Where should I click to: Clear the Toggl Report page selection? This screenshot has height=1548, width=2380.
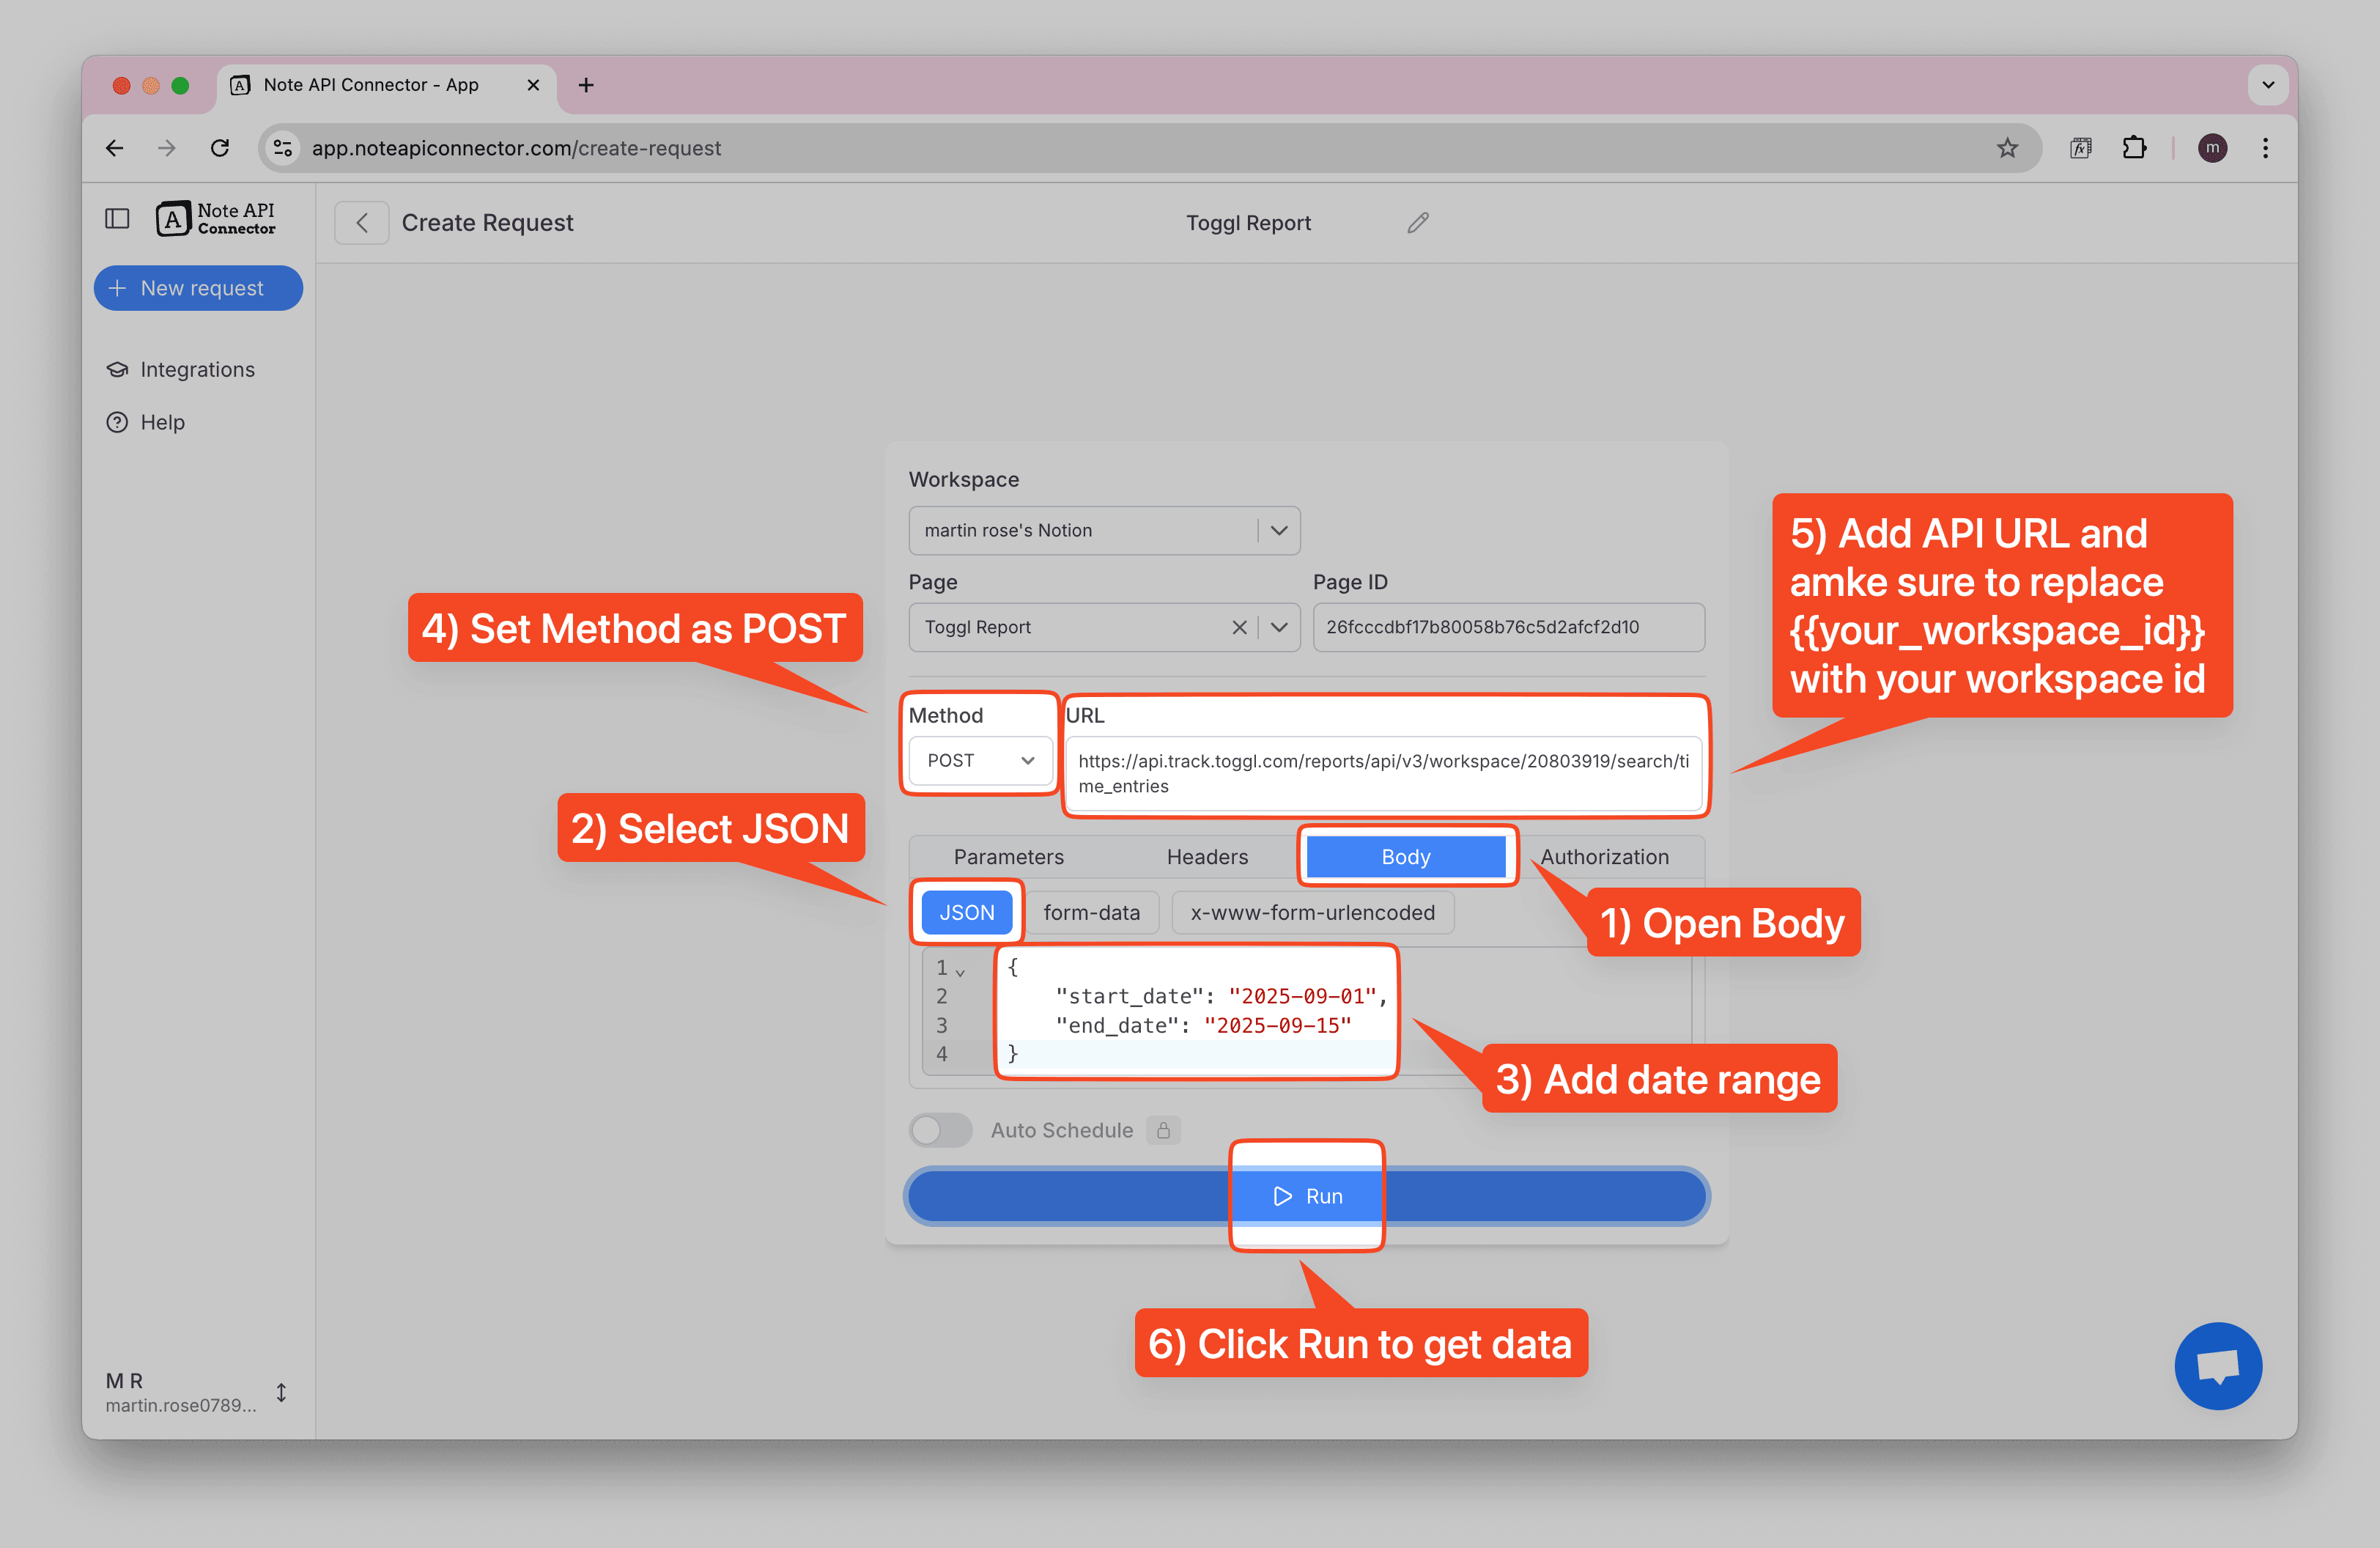[1238, 627]
